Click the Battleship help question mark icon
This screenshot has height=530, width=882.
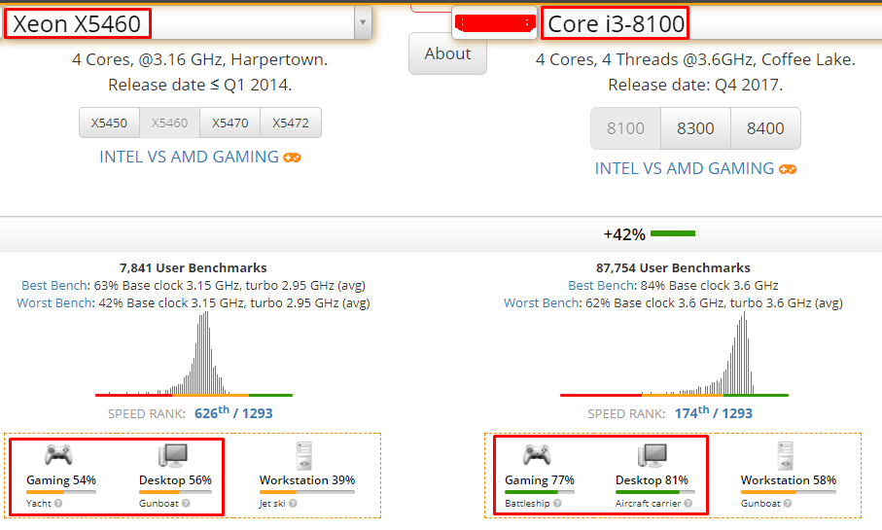557,504
